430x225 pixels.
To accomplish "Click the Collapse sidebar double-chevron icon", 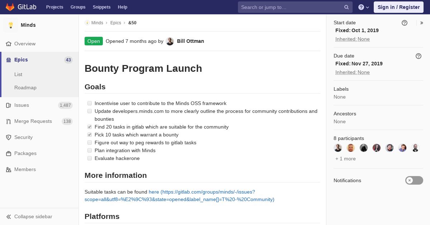I will pos(9,217).
